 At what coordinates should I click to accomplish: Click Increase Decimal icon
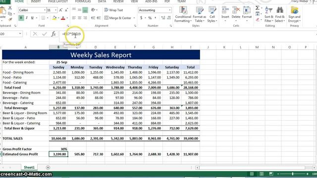pyautogui.click(x=163, y=18)
